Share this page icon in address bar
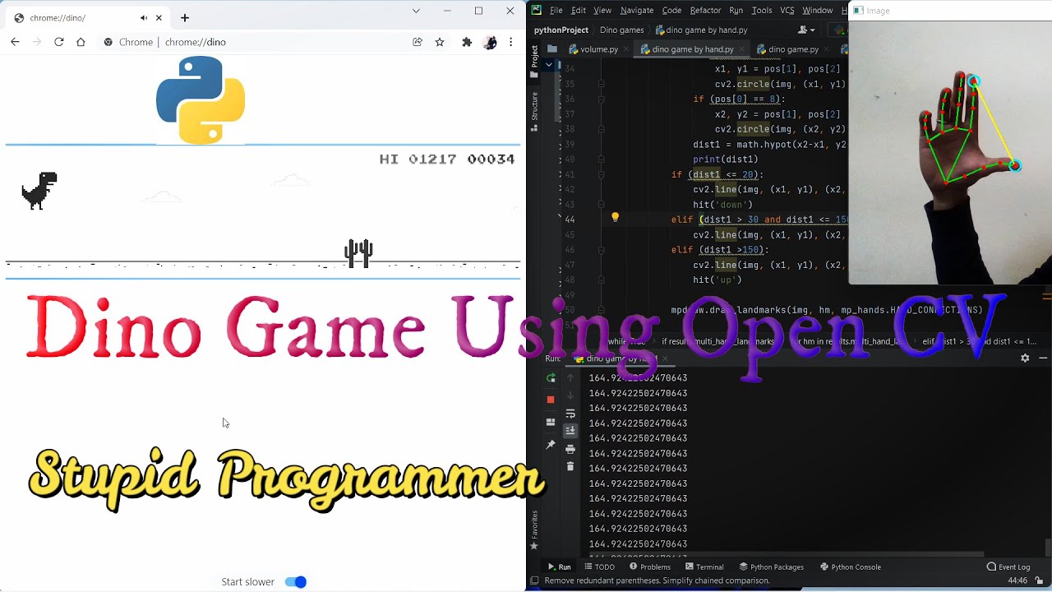This screenshot has height=592, width=1052. [418, 42]
